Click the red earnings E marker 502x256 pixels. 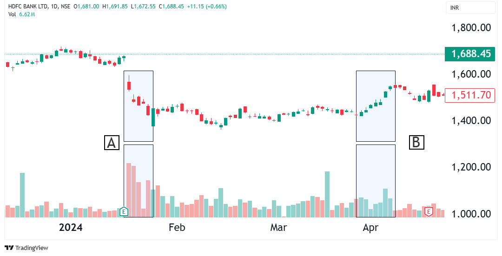[x=429, y=212]
